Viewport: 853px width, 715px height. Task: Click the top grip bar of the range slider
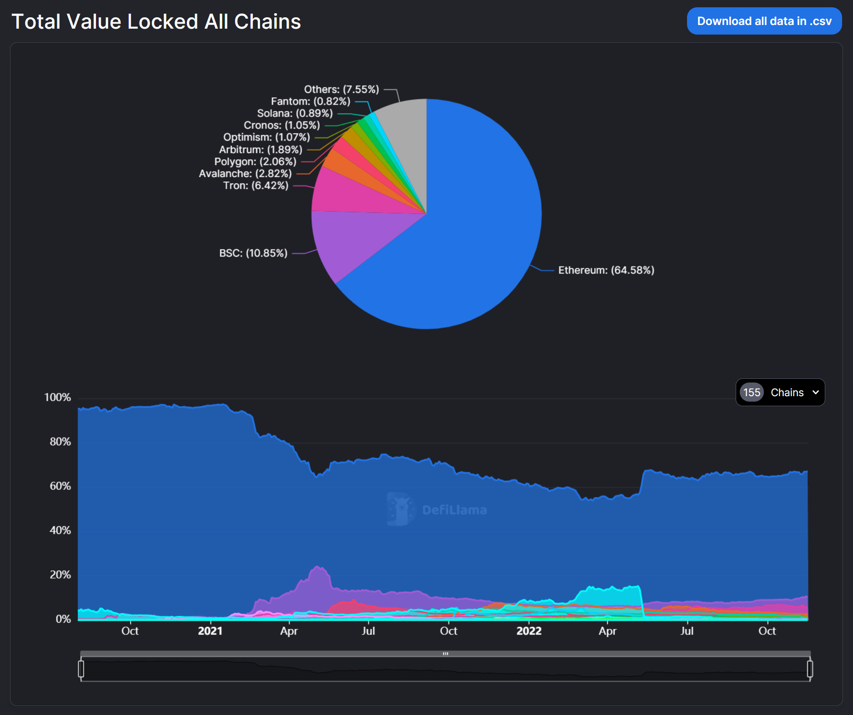446,654
